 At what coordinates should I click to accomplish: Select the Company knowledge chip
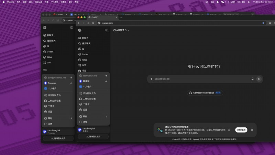tap(205, 93)
